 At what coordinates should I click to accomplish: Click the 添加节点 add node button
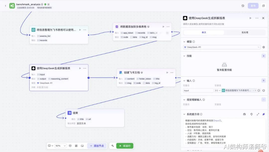click(x=97, y=146)
